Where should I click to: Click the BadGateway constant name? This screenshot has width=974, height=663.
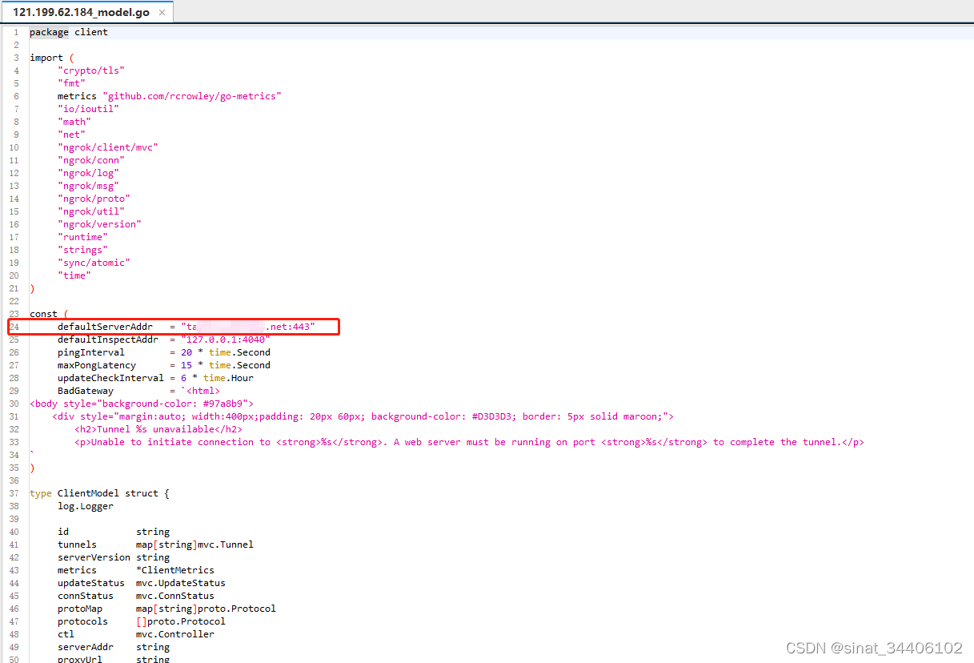[x=86, y=391]
